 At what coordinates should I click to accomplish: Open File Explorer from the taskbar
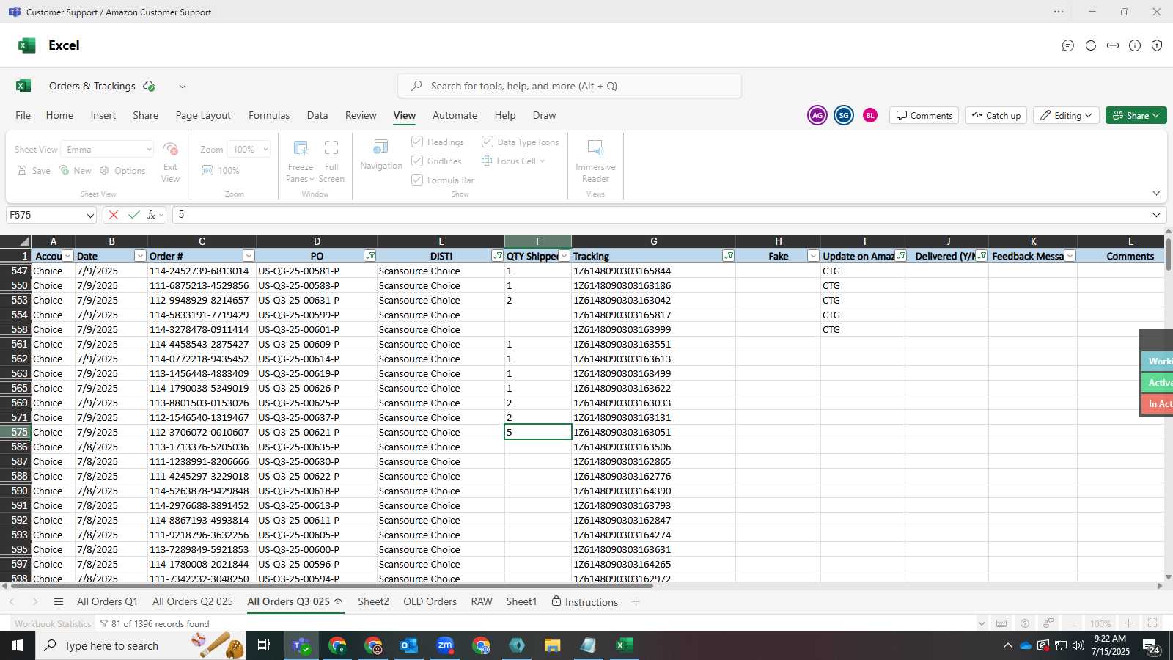pyautogui.click(x=553, y=645)
